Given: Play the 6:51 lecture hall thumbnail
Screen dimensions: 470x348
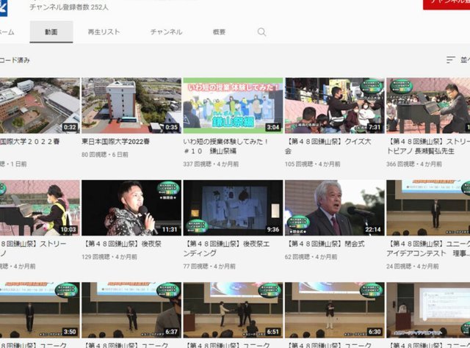Looking at the screenshot, I should pyautogui.click(x=233, y=310).
